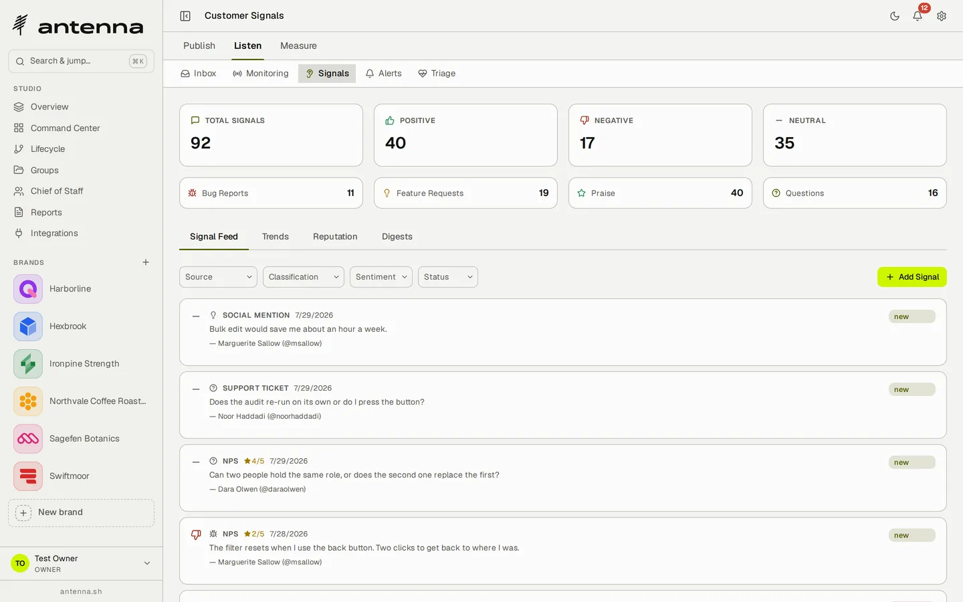The image size is (963, 602).
Task: Open the Feature Requests card
Action: 465,193
